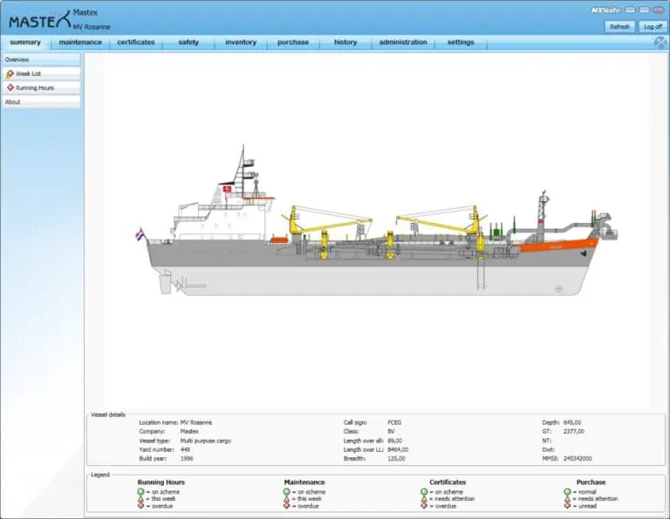Select the administration tab

(403, 42)
